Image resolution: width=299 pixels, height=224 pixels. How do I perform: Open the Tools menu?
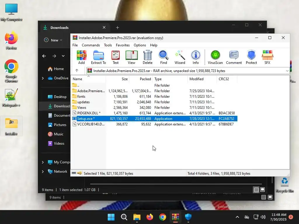coord(108,45)
